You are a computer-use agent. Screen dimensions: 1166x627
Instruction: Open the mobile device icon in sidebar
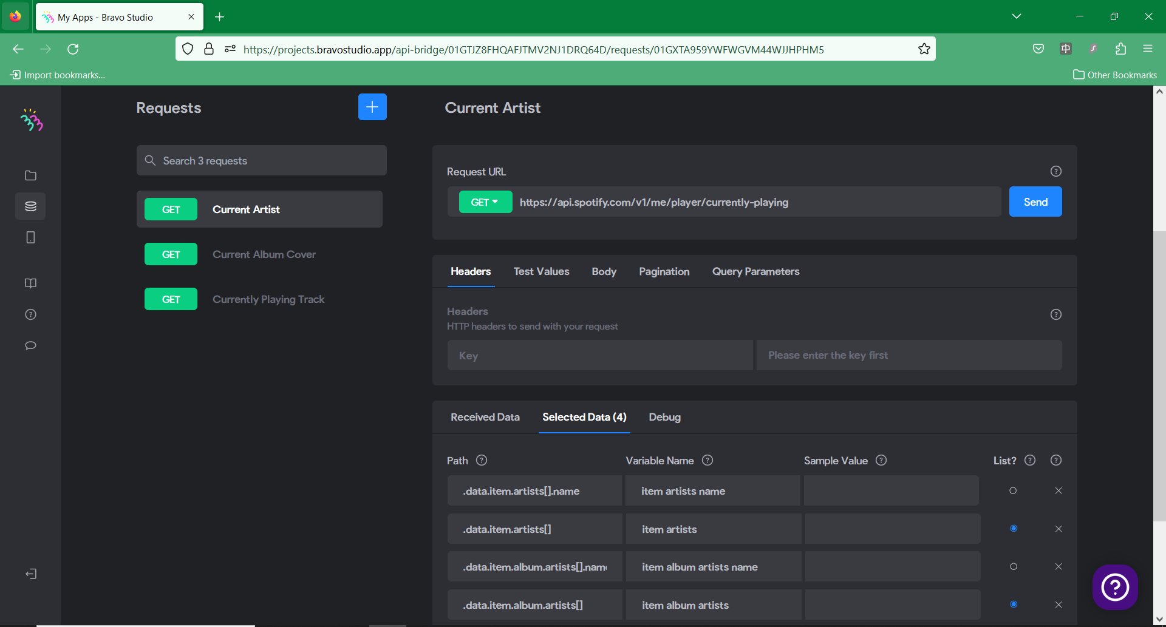pyautogui.click(x=30, y=237)
